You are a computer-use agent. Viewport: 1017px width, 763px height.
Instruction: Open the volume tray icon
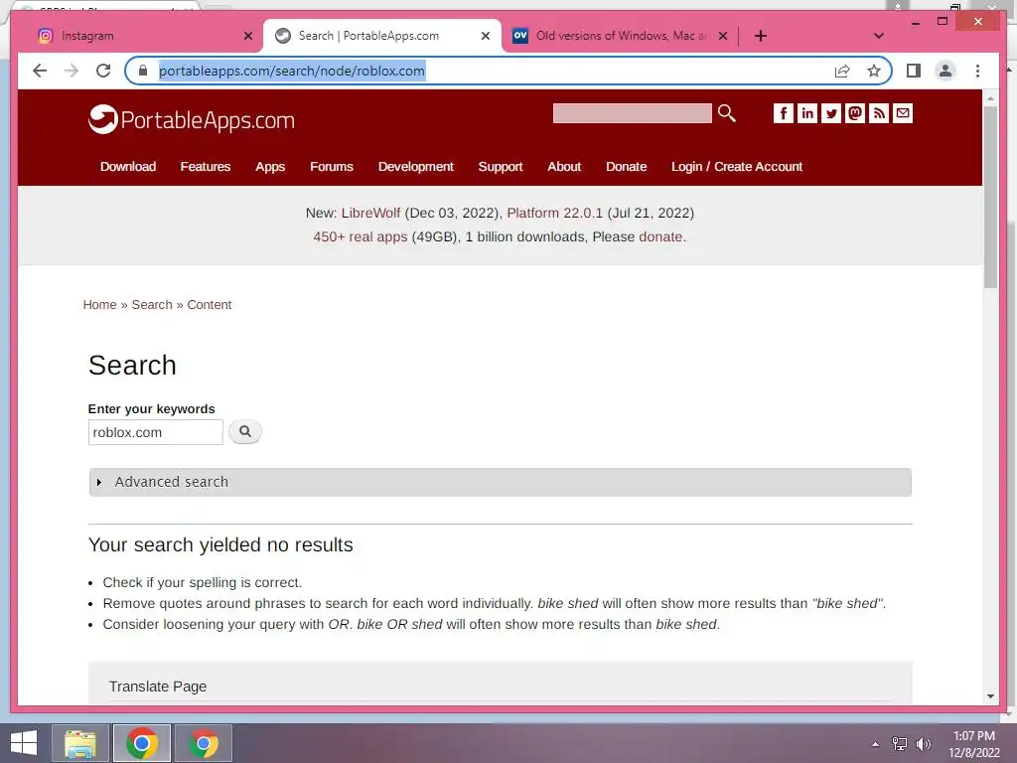click(923, 744)
